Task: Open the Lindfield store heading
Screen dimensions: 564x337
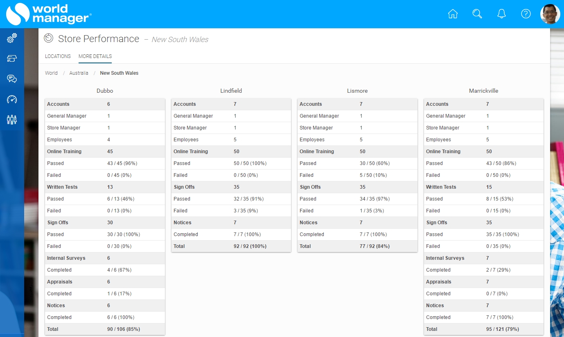Action: tap(231, 91)
